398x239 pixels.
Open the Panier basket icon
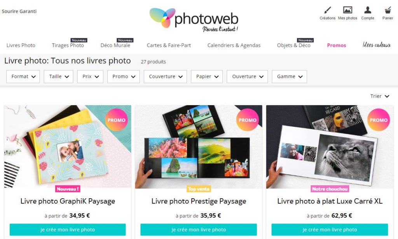[x=388, y=10]
